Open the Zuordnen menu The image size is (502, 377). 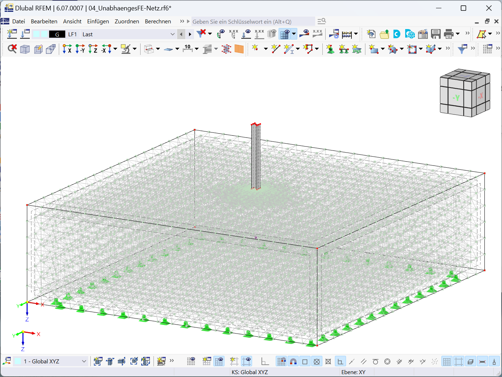pyautogui.click(x=127, y=22)
